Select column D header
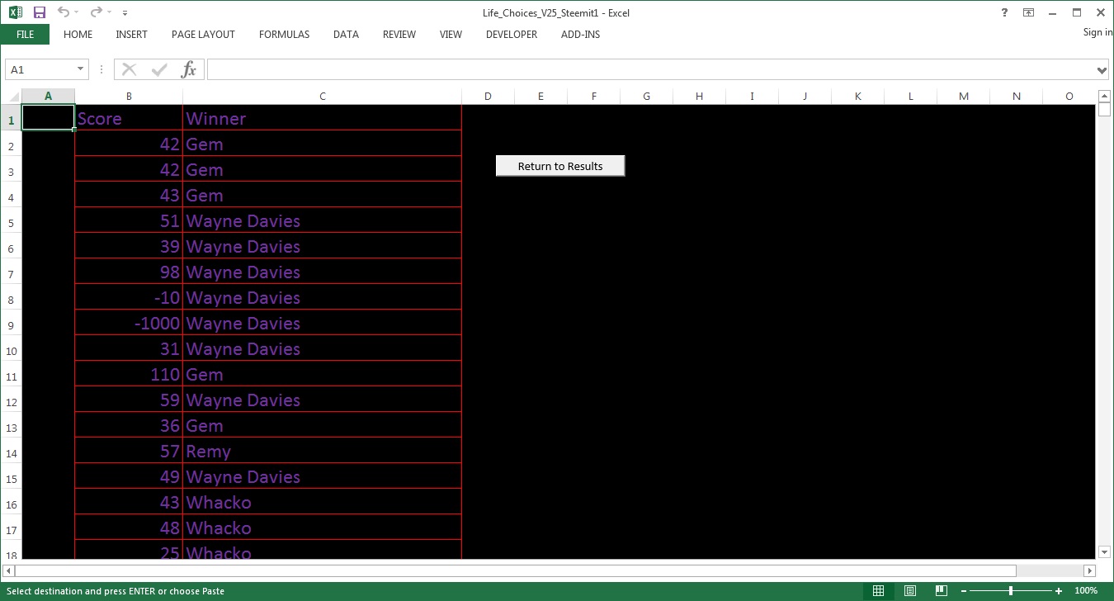This screenshot has height=601, width=1114. coord(488,97)
